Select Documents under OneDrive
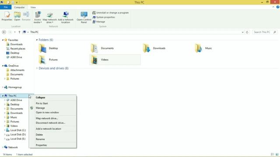 (17, 75)
